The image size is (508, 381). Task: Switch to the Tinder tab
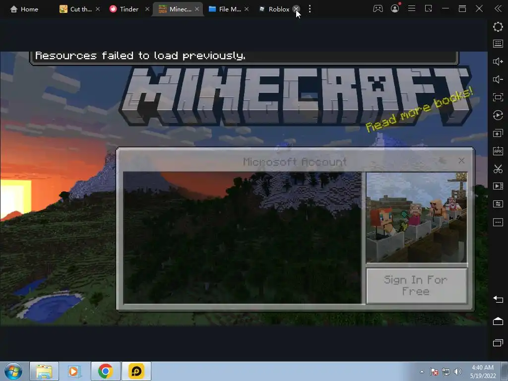point(125,9)
